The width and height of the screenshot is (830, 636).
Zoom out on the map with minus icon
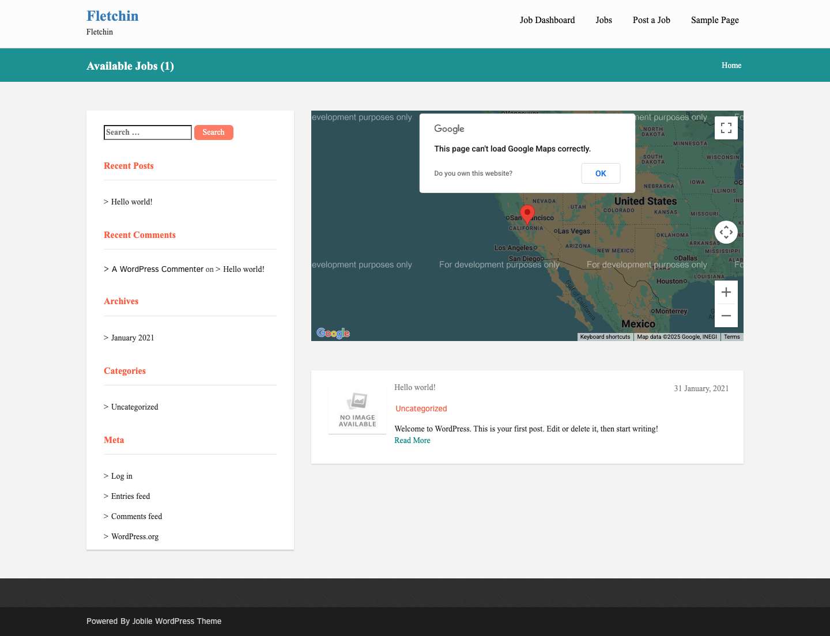[726, 315]
